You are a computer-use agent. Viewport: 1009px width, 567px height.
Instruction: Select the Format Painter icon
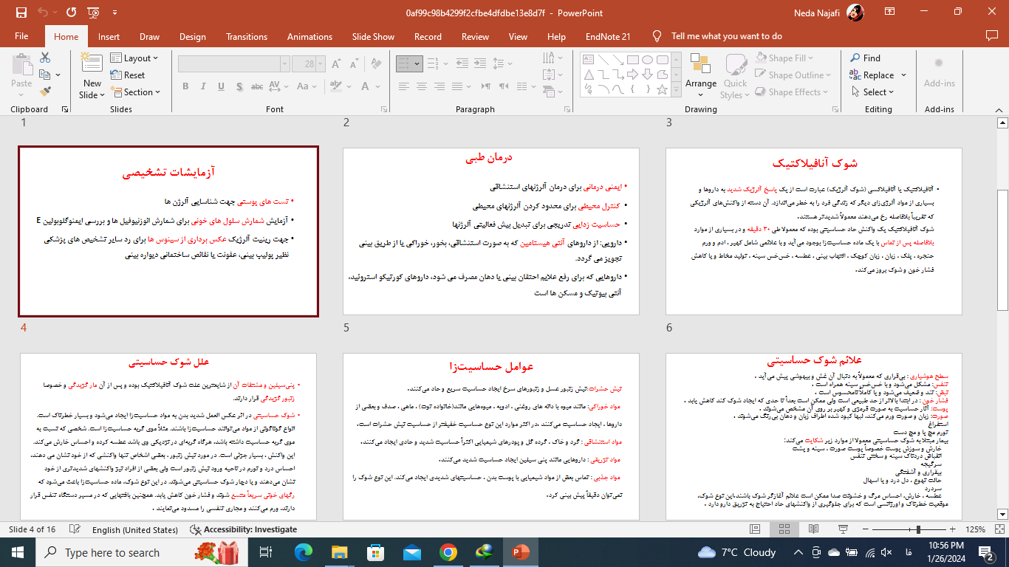(44, 90)
